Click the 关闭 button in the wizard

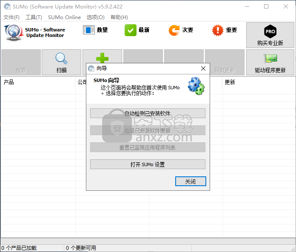pyautogui.click(x=191, y=181)
